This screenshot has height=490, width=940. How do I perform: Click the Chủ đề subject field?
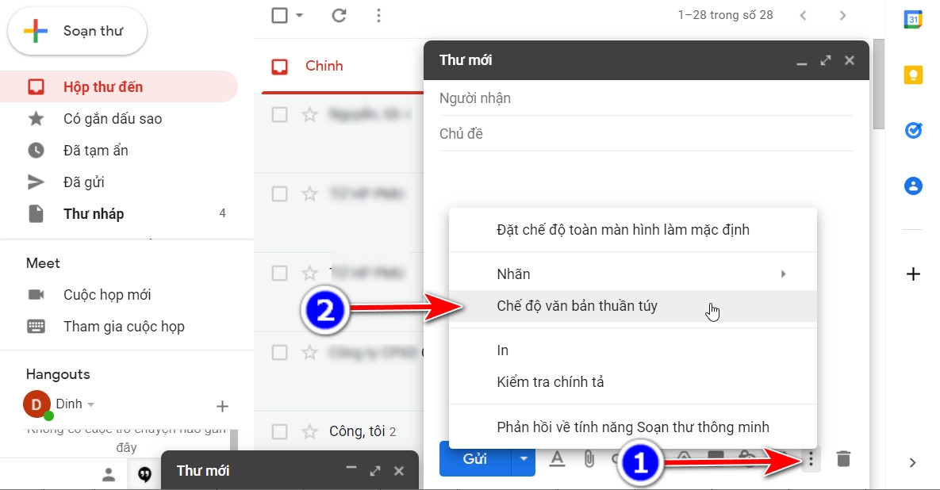pos(646,133)
